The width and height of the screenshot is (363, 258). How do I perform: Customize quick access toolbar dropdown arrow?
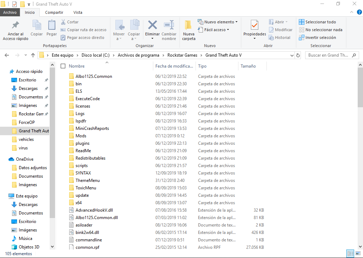[29, 4]
